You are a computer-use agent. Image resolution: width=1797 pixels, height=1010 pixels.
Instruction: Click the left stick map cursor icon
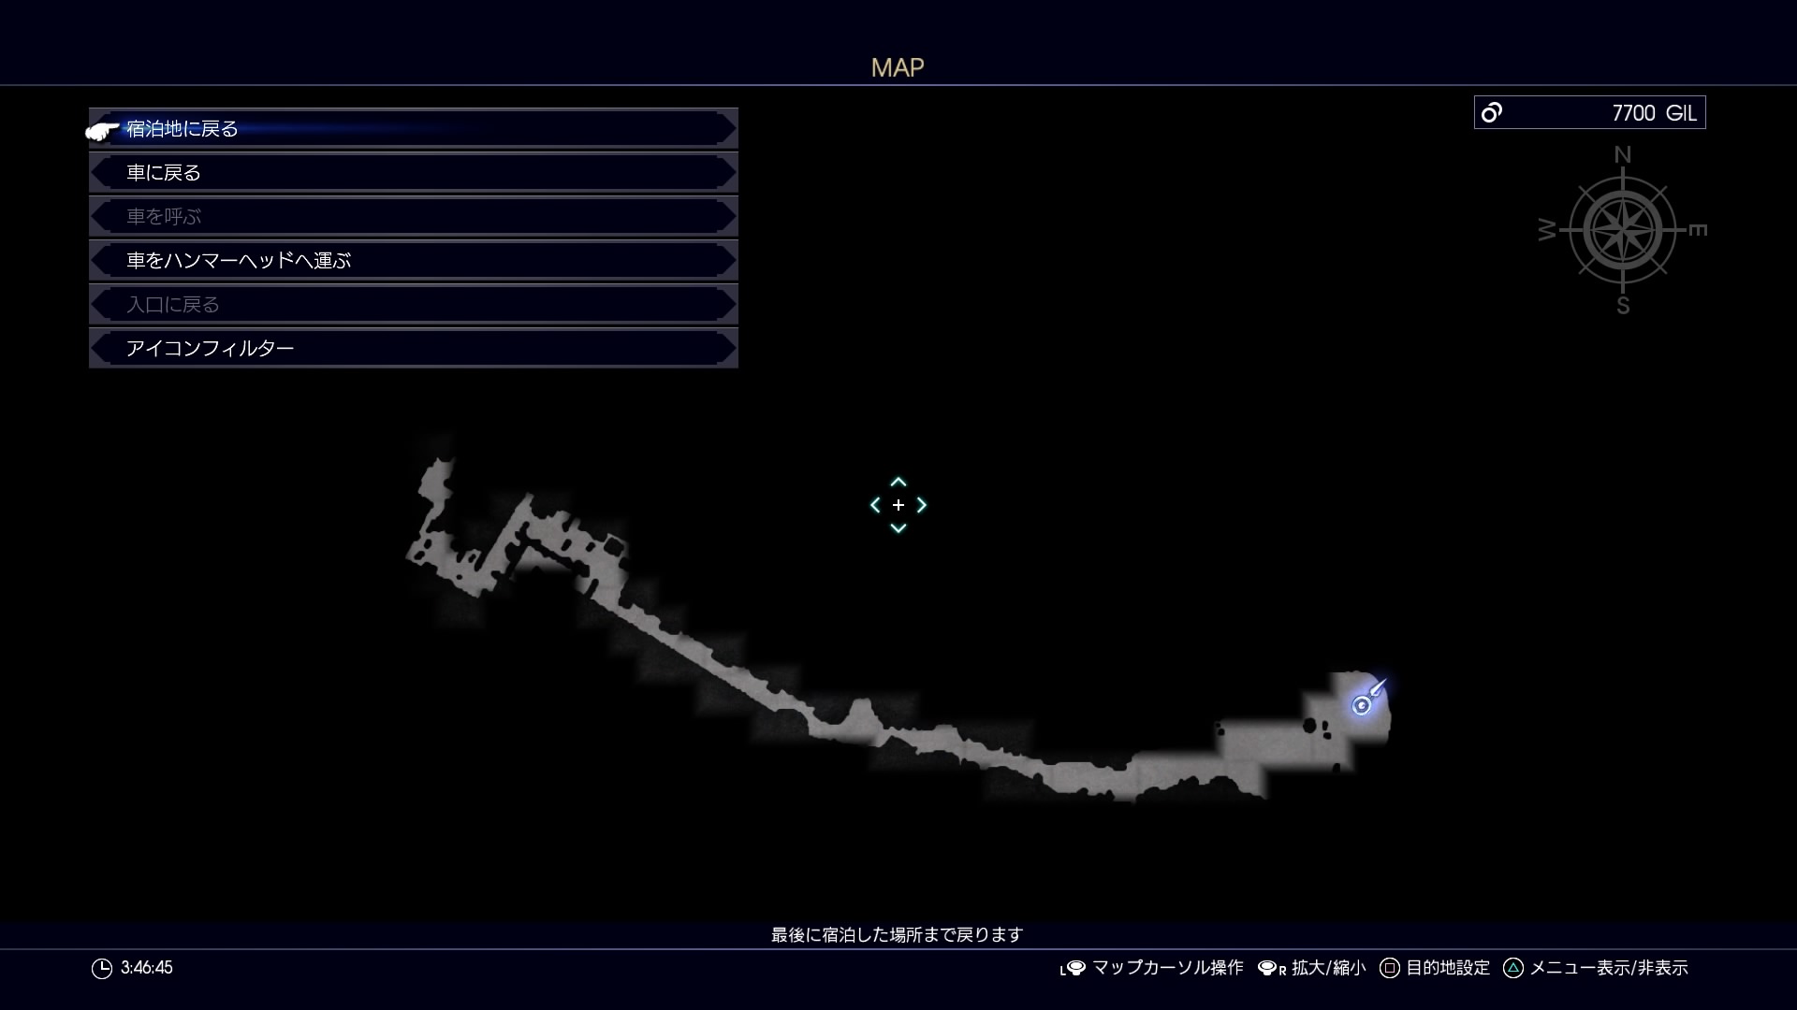click(x=1073, y=969)
